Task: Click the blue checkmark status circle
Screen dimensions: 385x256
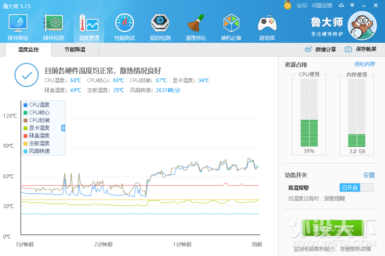Action: (26, 75)
